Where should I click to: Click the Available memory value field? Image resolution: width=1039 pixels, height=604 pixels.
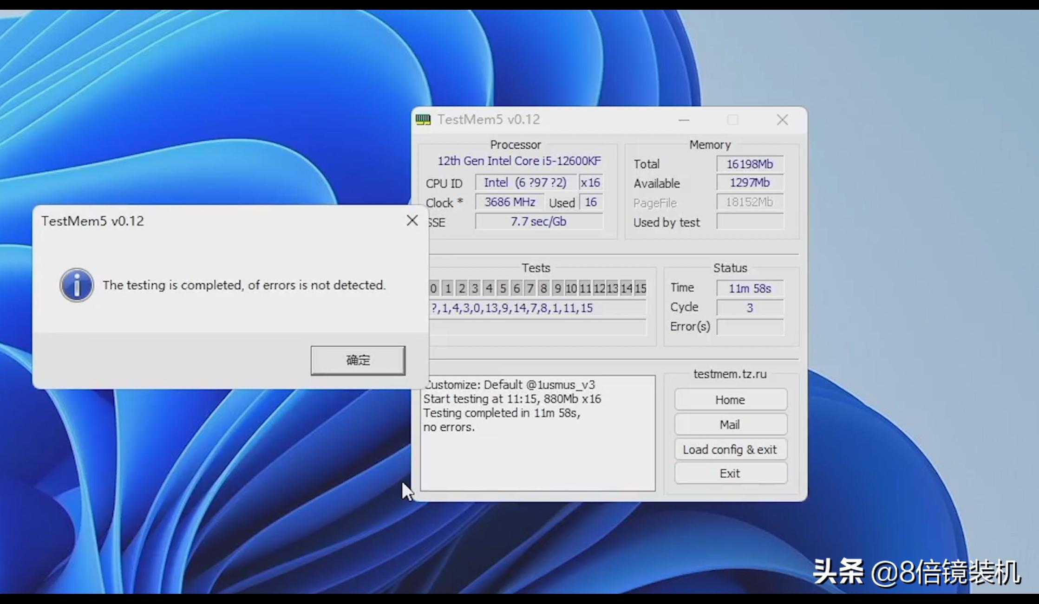(x=750, y=183)
